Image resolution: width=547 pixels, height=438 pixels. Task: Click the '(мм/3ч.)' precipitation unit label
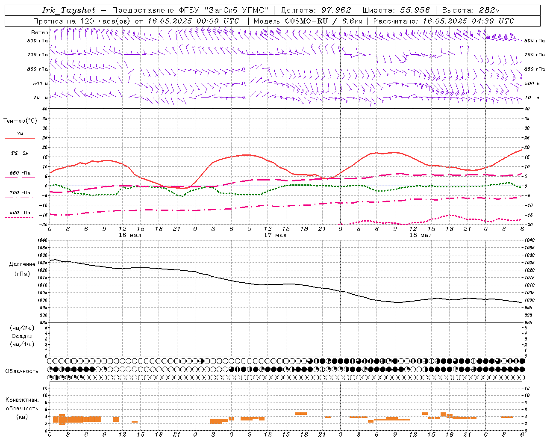pos(22,328)
